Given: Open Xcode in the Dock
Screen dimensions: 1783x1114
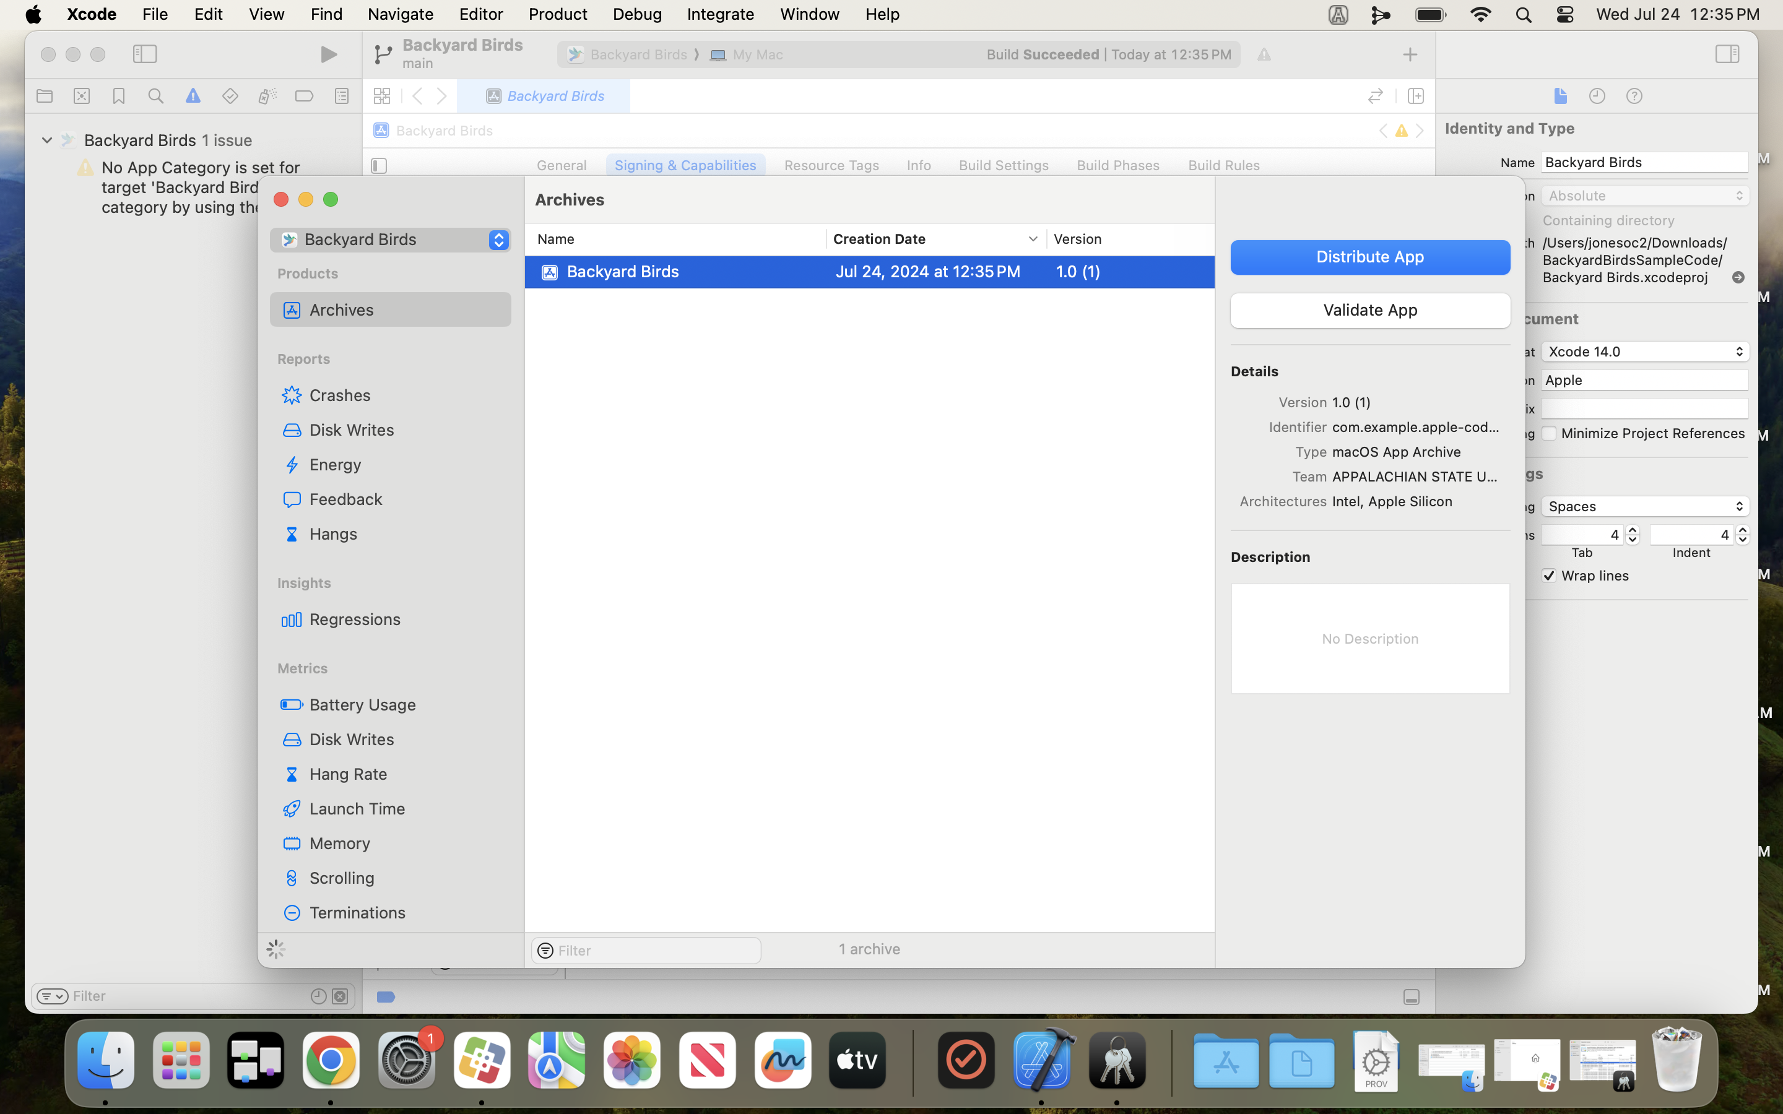Looking at the screenshot, I should pyautogui.click(x=1041, y=1060).
